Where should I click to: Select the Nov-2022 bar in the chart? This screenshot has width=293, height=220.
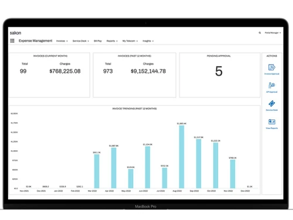click(x=233, y=174)
